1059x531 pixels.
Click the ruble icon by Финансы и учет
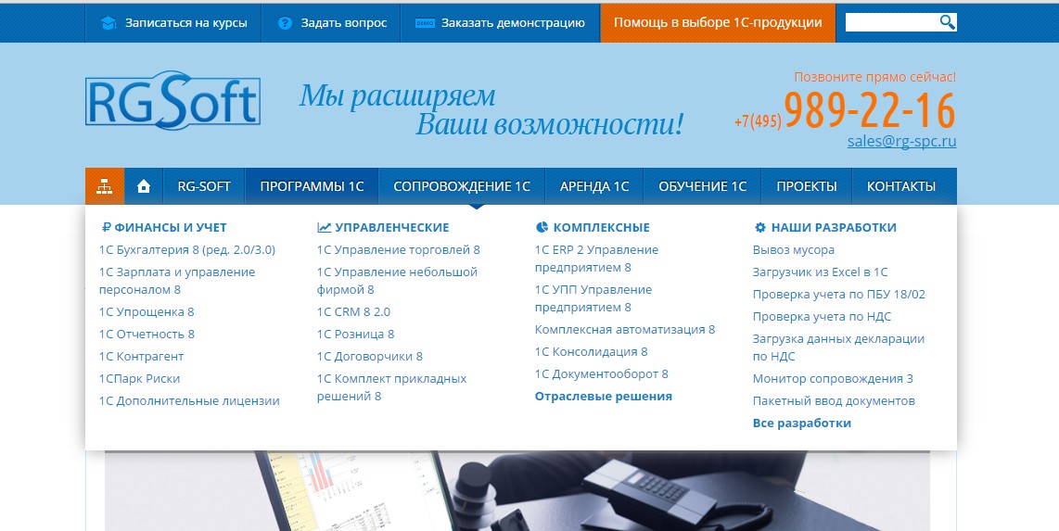click(106, 227)
